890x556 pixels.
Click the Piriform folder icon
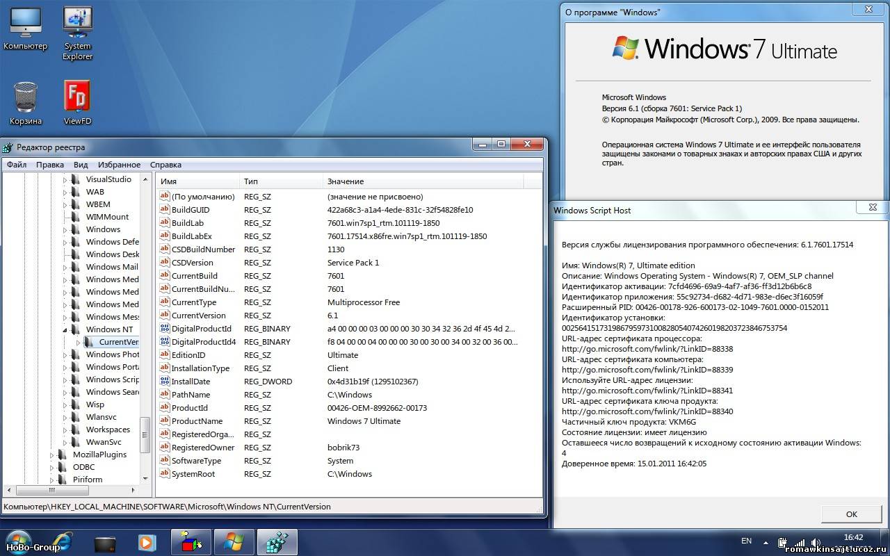tap(63, 480)
